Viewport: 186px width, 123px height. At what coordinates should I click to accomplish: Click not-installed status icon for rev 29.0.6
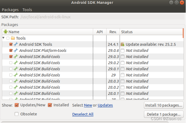point(123,50)
